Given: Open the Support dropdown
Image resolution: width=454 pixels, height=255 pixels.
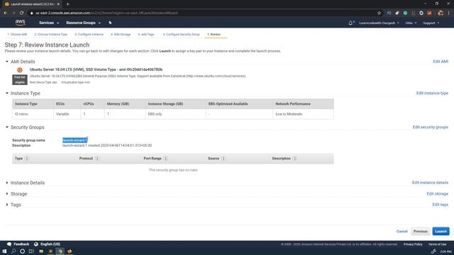Looking at the screenshot, I should (x=431, y=23).
